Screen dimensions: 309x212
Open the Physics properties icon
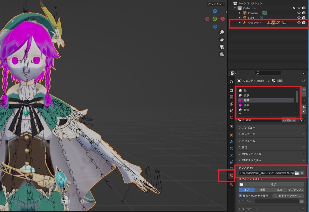[x=231, y=155]
